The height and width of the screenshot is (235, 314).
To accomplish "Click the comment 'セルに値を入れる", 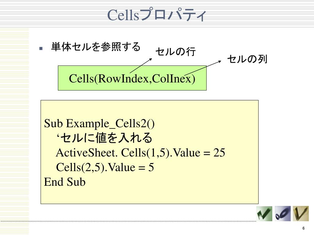I will point(104,138).
